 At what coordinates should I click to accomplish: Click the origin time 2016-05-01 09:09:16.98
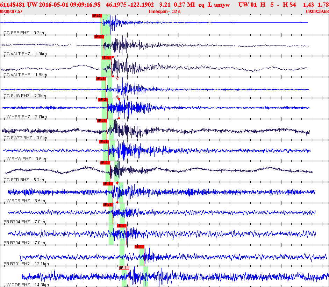[x=70, y=5]
